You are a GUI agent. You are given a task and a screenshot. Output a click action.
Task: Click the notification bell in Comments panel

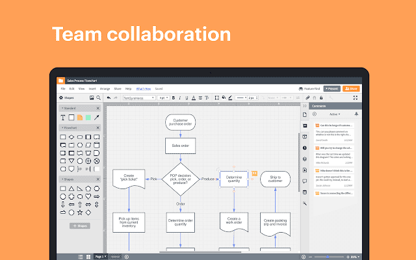356,114
